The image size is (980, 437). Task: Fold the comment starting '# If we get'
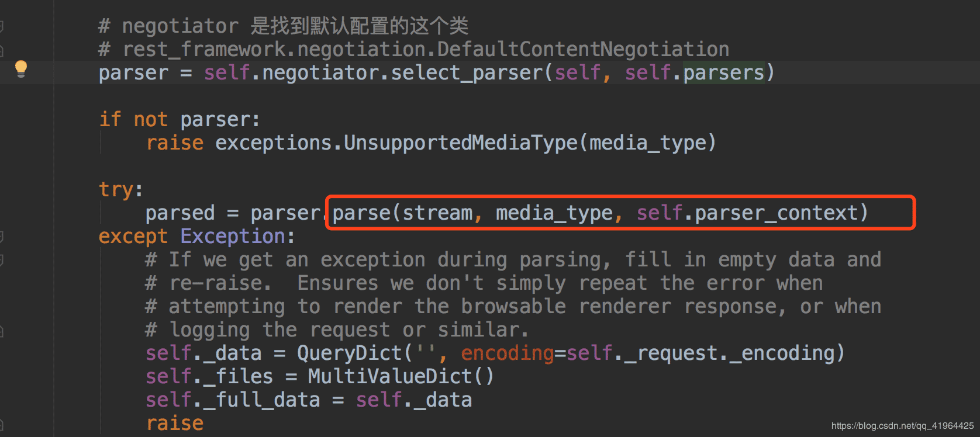coord(2,260)
